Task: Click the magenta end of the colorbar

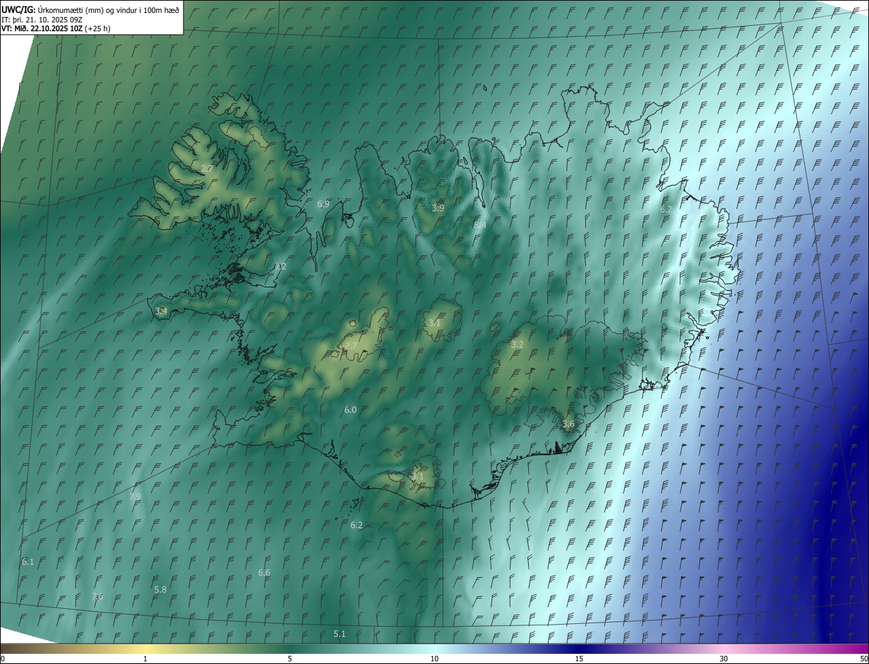Action: [x=861, y=648]
